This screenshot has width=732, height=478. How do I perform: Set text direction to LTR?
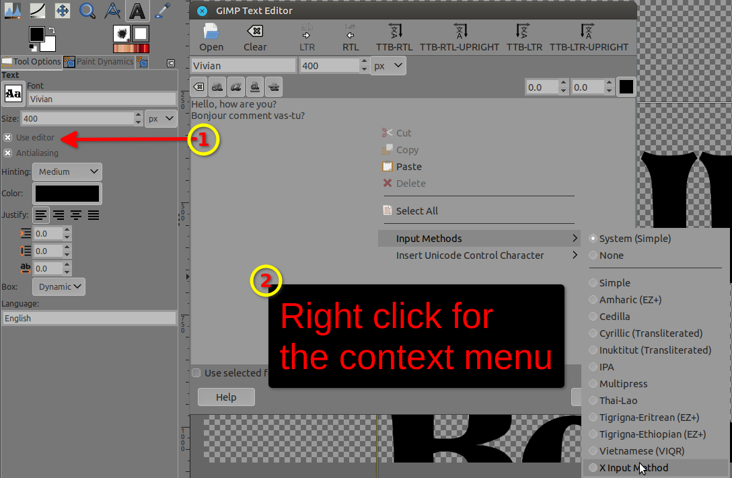pos(307,37)
